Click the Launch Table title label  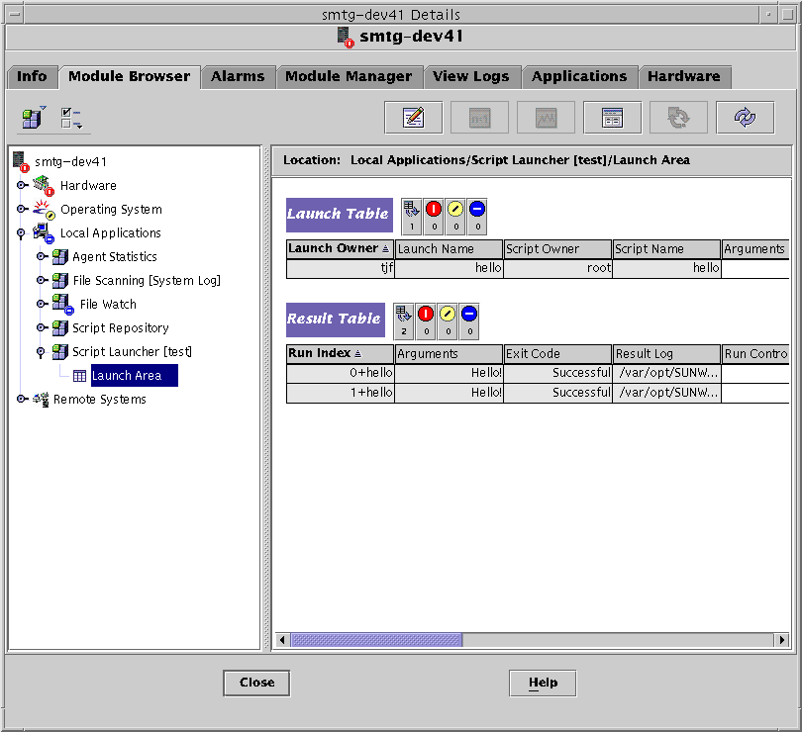click(x=340, y=215)
